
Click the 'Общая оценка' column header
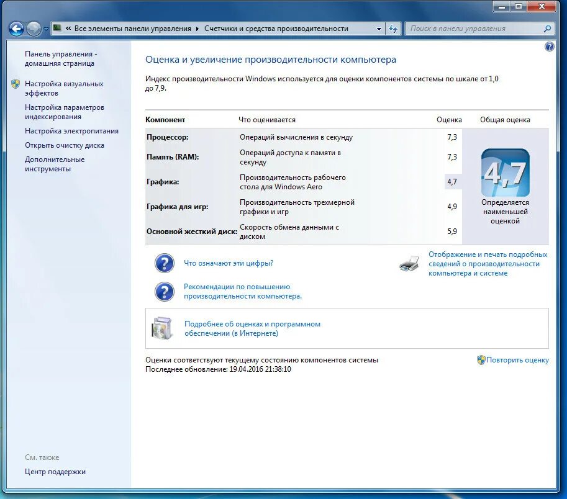pyautogui.click(x=505, y=120)
